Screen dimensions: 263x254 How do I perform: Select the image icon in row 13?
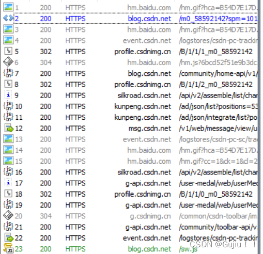point(8,139)
